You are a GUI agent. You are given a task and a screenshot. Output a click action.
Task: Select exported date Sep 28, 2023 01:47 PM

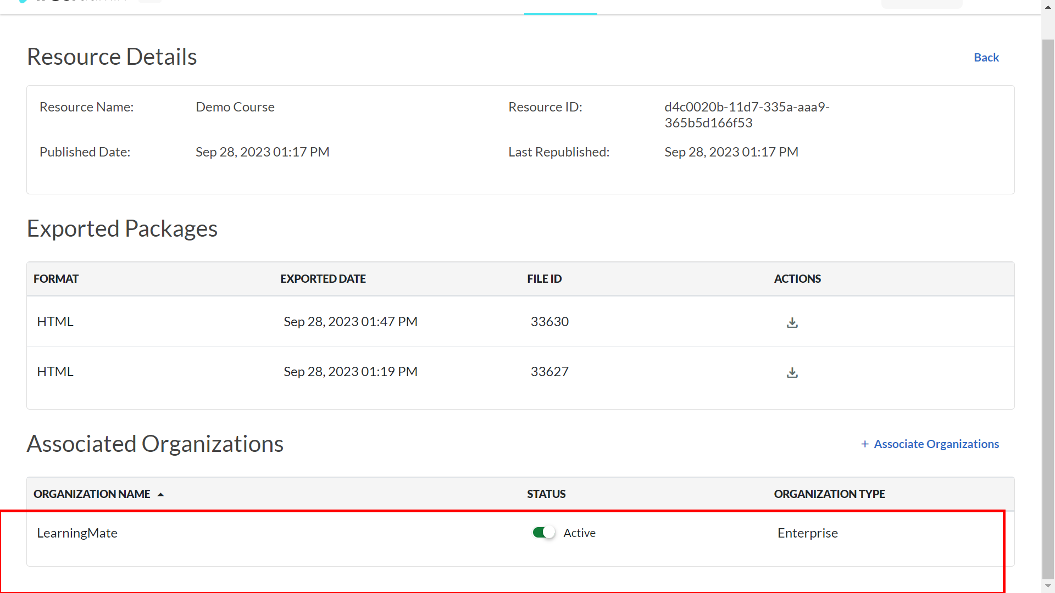351,322
